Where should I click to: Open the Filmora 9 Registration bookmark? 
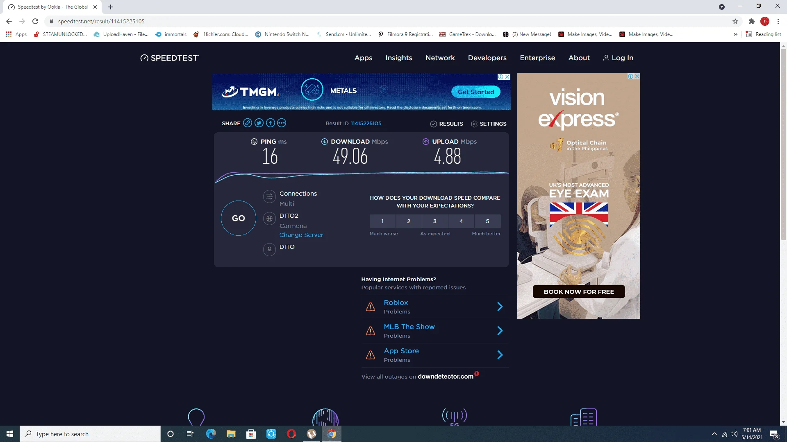[405, 34]
